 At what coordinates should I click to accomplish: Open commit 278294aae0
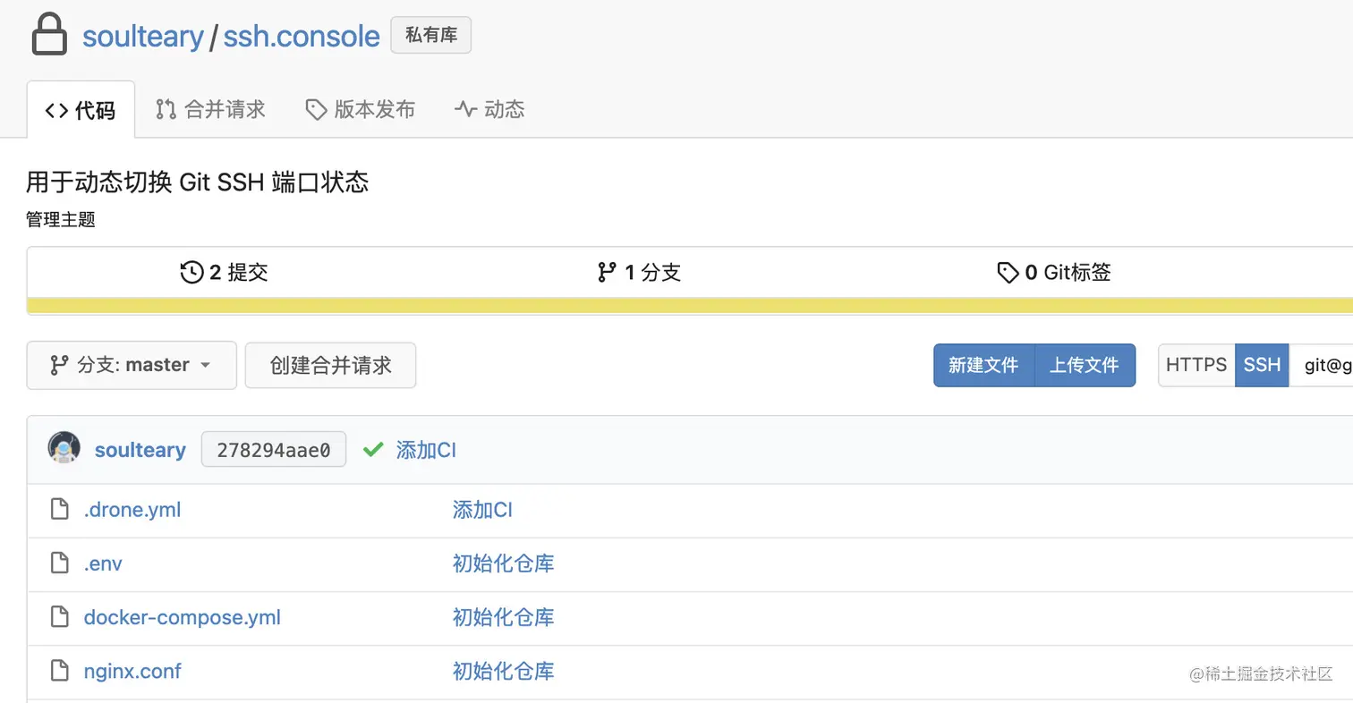coord(274,449)
